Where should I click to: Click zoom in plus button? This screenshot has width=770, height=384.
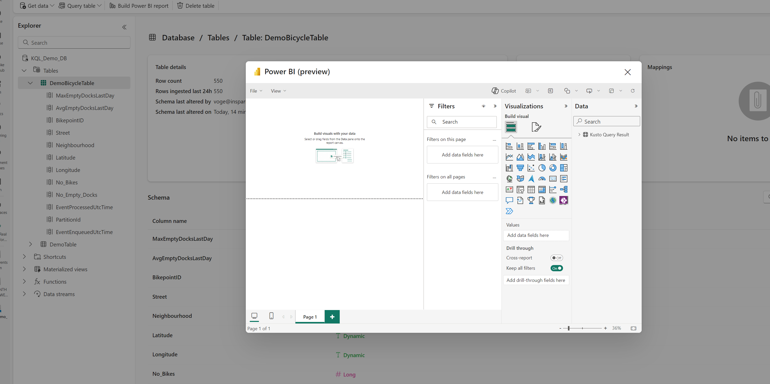tap(605, 328)
